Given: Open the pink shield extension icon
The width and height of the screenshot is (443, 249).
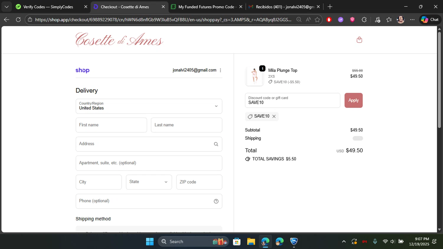Looking at the screenshot, I should coord(352,19).
